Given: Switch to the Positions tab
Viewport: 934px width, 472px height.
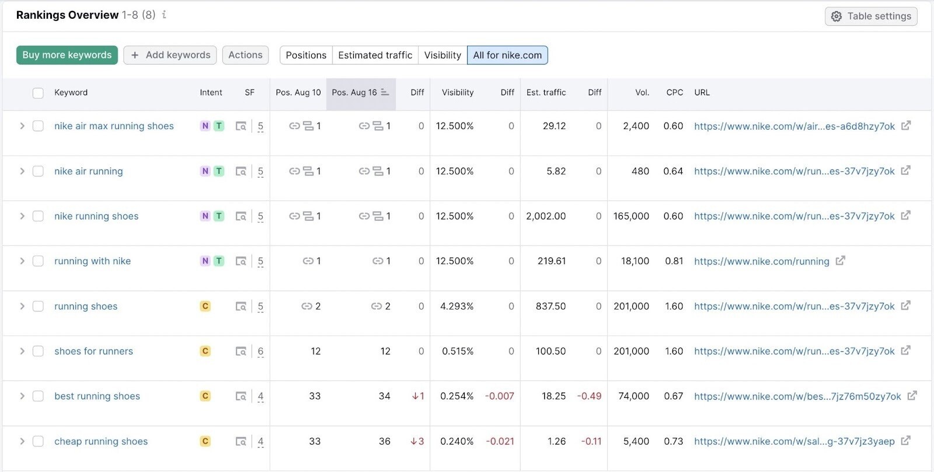Looking at the screenshot, I should click(x=306, y=55).
